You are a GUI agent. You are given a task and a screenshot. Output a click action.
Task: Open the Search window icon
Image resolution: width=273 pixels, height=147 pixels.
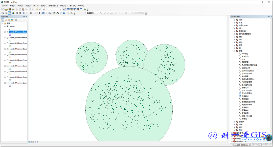[75, 9]
